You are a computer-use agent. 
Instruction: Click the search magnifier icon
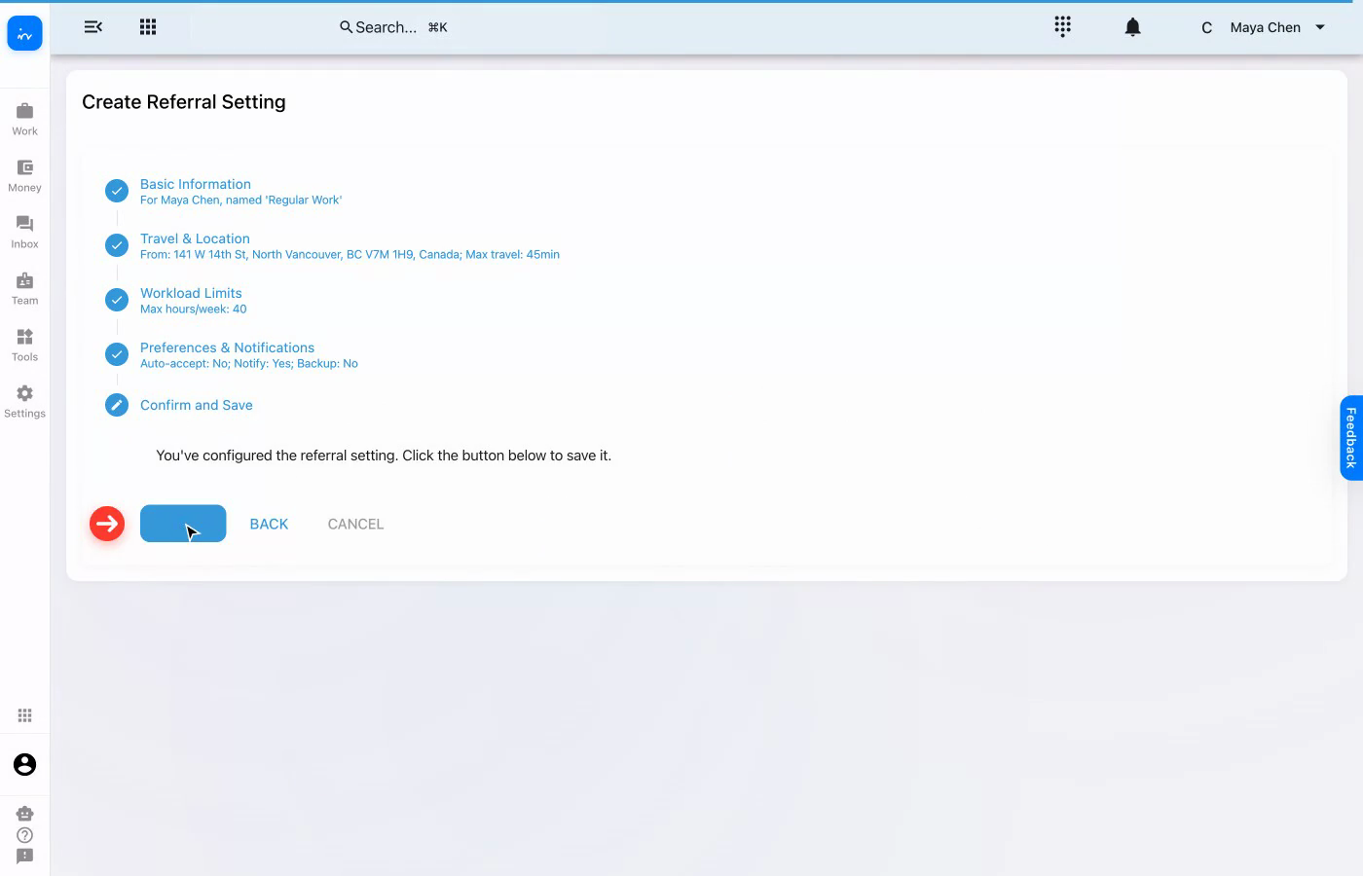point(346,27)
